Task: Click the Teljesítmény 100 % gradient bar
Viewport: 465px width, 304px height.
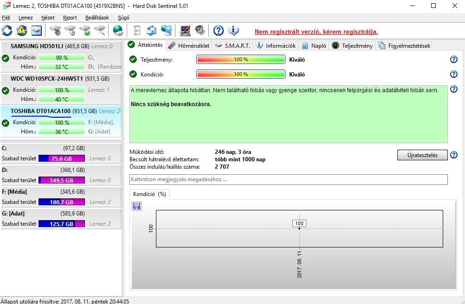Action: [241, 59]
